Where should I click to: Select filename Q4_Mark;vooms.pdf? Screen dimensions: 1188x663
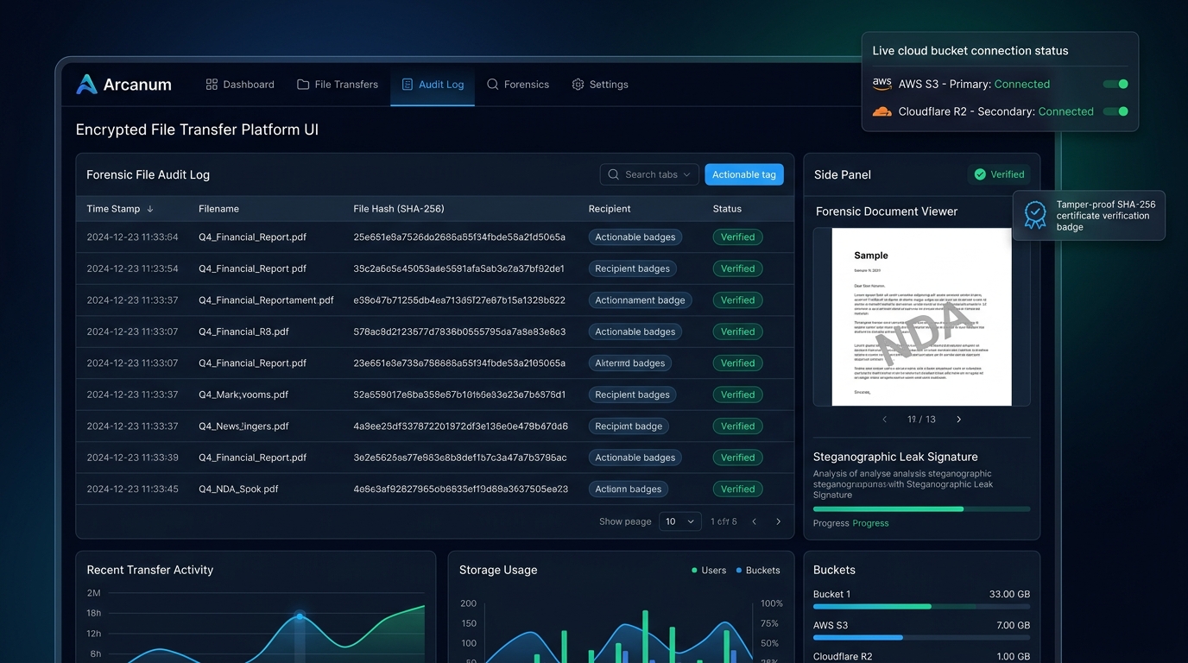(243, 395)
